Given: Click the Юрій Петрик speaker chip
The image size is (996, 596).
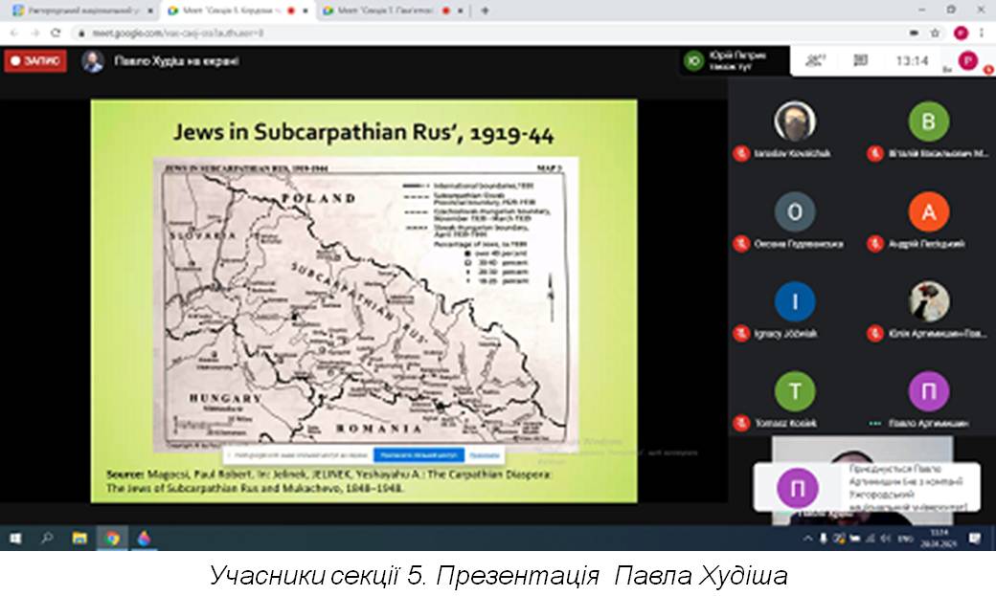Looking at the screenshot, I should pos(734,61).
